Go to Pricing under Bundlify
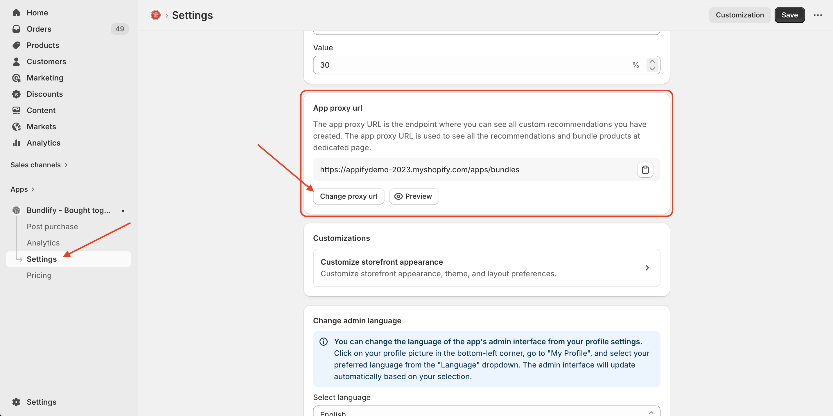The width and height of the screenshot is (833, 416). 39,275
